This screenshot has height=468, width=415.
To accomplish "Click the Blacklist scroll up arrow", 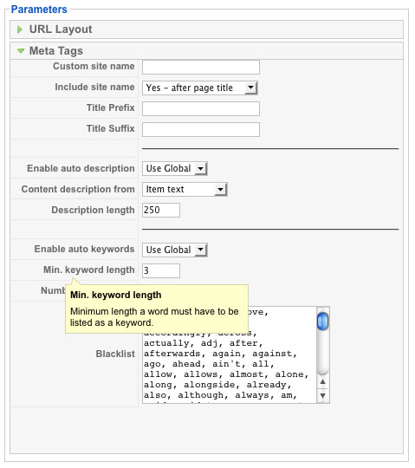I will coord(323,381).
